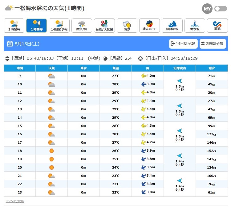Click the page title 一松海水浴場の天気(1時間)
Viewport: 231px width, 208px height.
[x=49, y=8]
